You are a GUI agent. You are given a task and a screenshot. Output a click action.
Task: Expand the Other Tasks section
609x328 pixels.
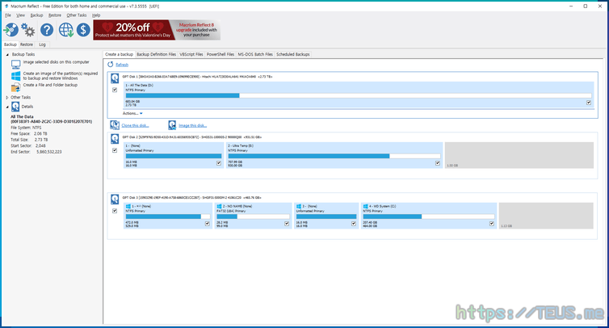pyautogui.click(x=7, y=98)
